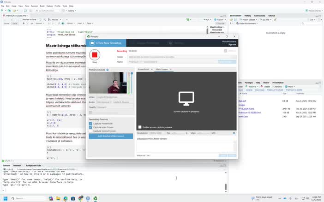Screen dimensions: 324x202
Task: Click the open file folder icon
Action: (15, 11)
